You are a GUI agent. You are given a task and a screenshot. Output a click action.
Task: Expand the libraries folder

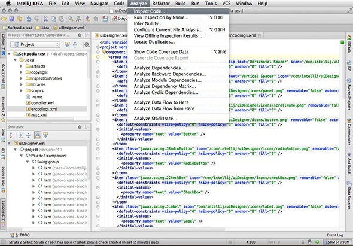pos(21,84)
